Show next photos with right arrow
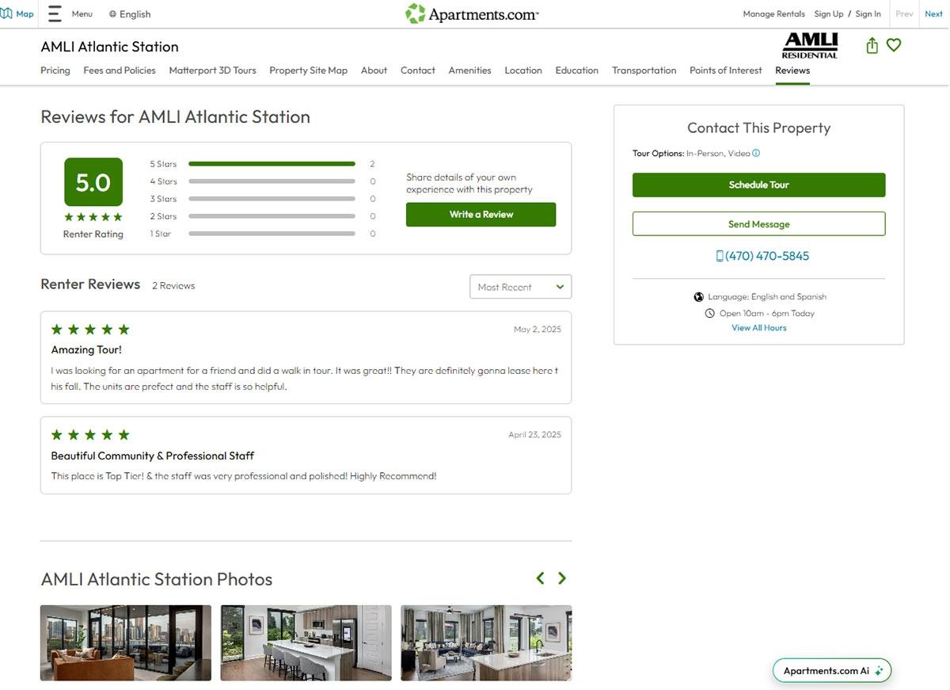 click(562, 578)
